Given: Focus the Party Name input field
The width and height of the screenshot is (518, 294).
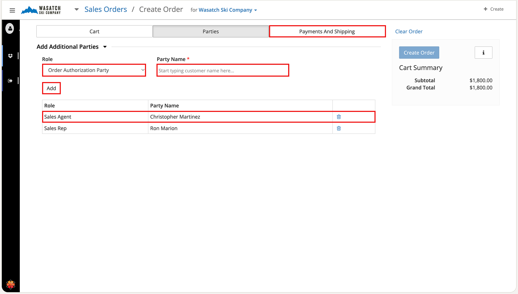Looking at the screenshot, I should point(223,71).
